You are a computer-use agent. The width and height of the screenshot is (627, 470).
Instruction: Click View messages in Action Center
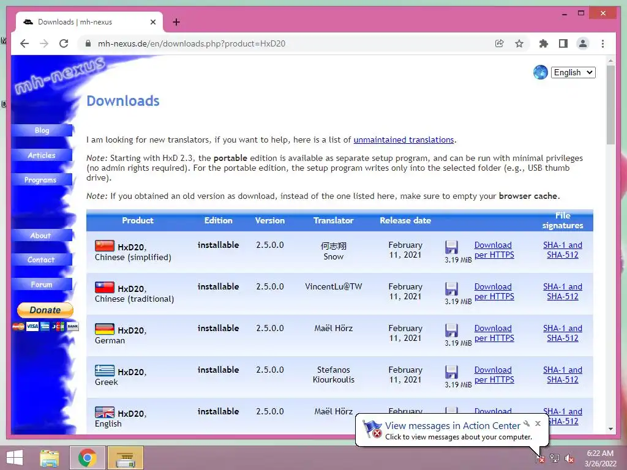(x=452, y=426)
